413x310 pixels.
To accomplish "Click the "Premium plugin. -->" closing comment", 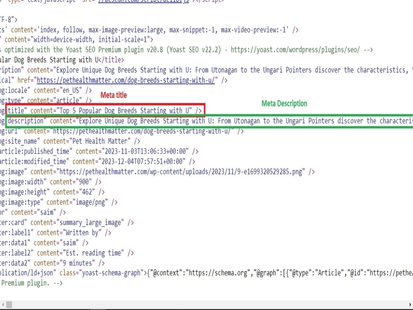I will [32, 283].
